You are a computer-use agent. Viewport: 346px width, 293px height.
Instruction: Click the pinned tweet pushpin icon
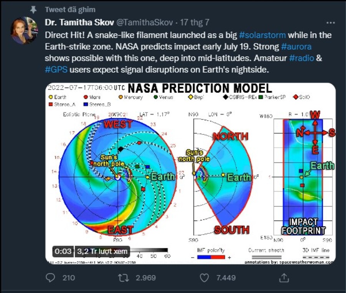tap(33, 10)
